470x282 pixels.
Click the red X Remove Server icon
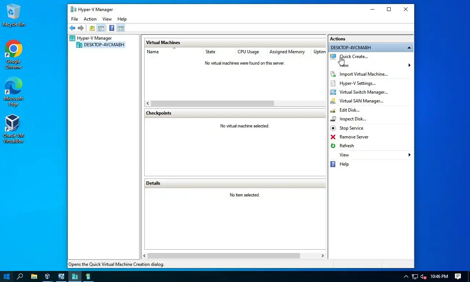[x=333, y=137]
